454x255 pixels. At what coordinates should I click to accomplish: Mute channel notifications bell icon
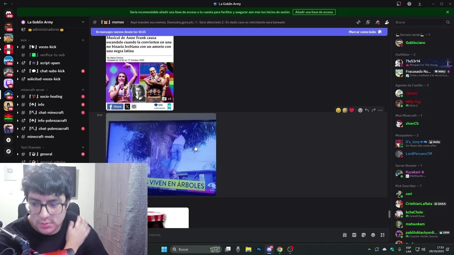[x=368, y=22]
